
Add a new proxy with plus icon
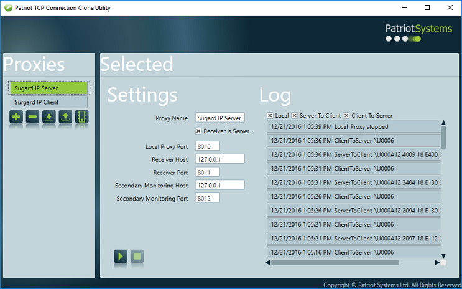click(16, 117)
